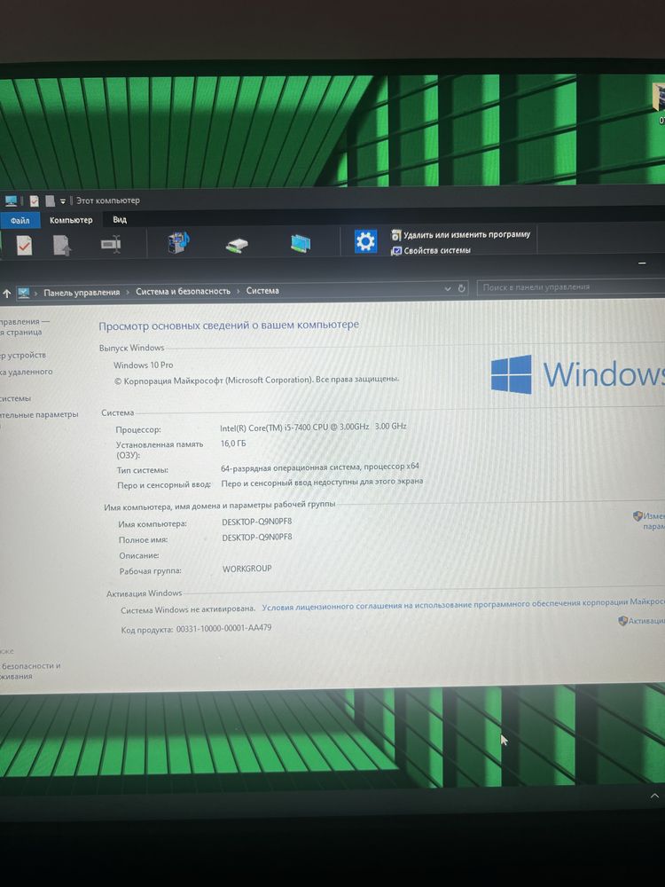Click 'Система Windows не активирована' status text
This screenshot has width=665, height=887.
pyautogui.click(x=188, y=610)
